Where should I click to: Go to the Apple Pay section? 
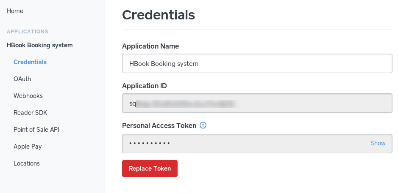[x=28, y=147]
